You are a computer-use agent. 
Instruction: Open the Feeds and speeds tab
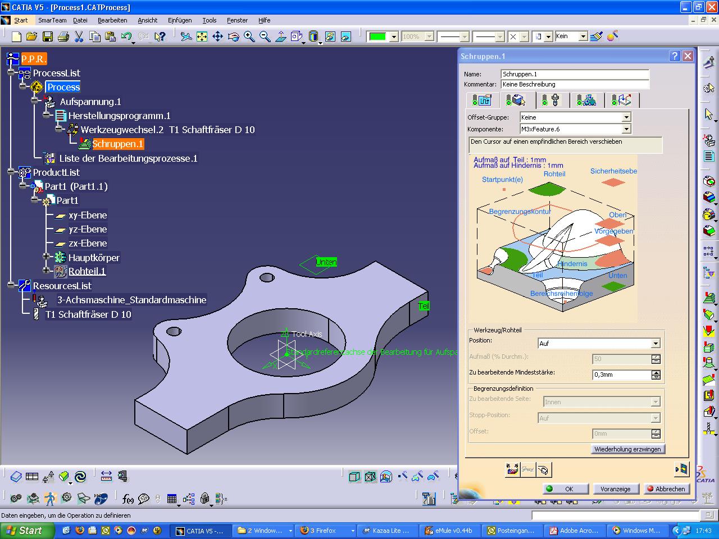pos(586,100)
